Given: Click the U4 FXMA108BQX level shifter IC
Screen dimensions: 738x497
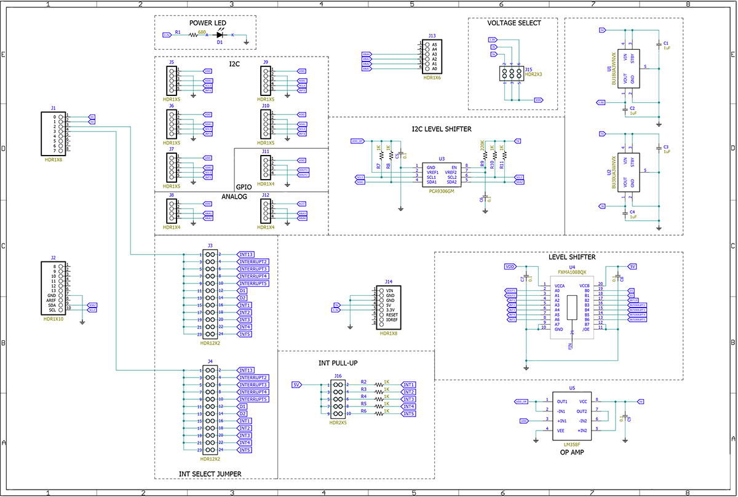Looking at the screenshot, I should click(x=571, y=307).
